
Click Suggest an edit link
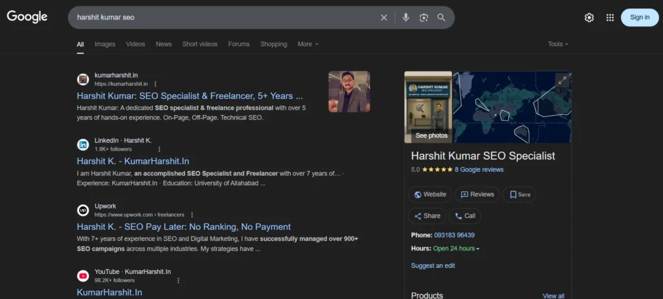433,265
